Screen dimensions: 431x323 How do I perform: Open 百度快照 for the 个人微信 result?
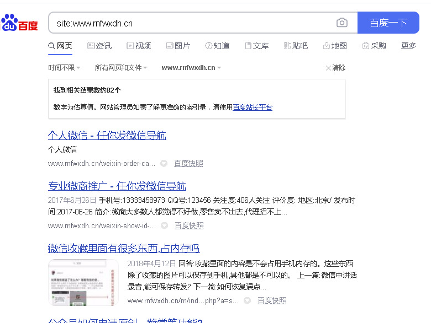pos(188,163)
